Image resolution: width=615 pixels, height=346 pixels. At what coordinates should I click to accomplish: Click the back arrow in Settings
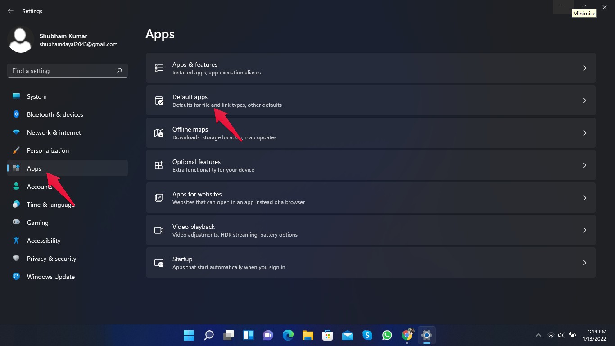click(11, 11)
